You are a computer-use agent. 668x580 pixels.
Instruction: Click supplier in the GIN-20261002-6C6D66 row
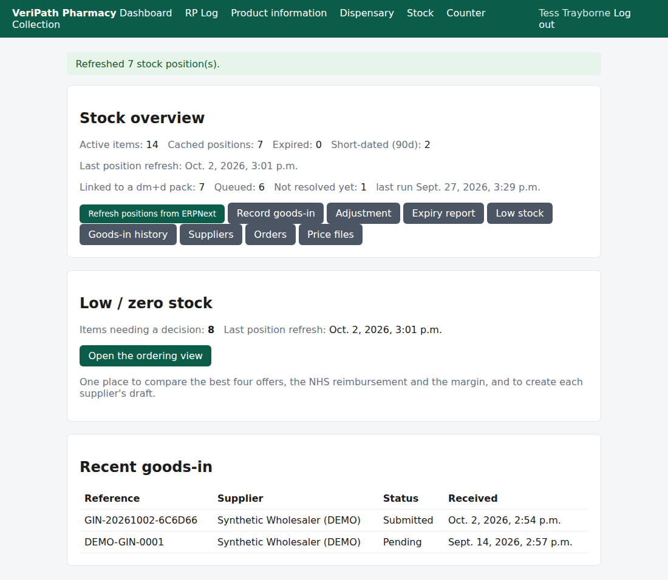coord(289,521)
